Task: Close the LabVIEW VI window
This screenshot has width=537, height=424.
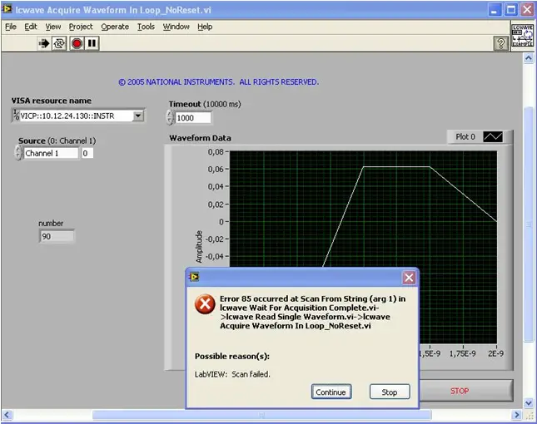Action: click(x=527, y=10)
